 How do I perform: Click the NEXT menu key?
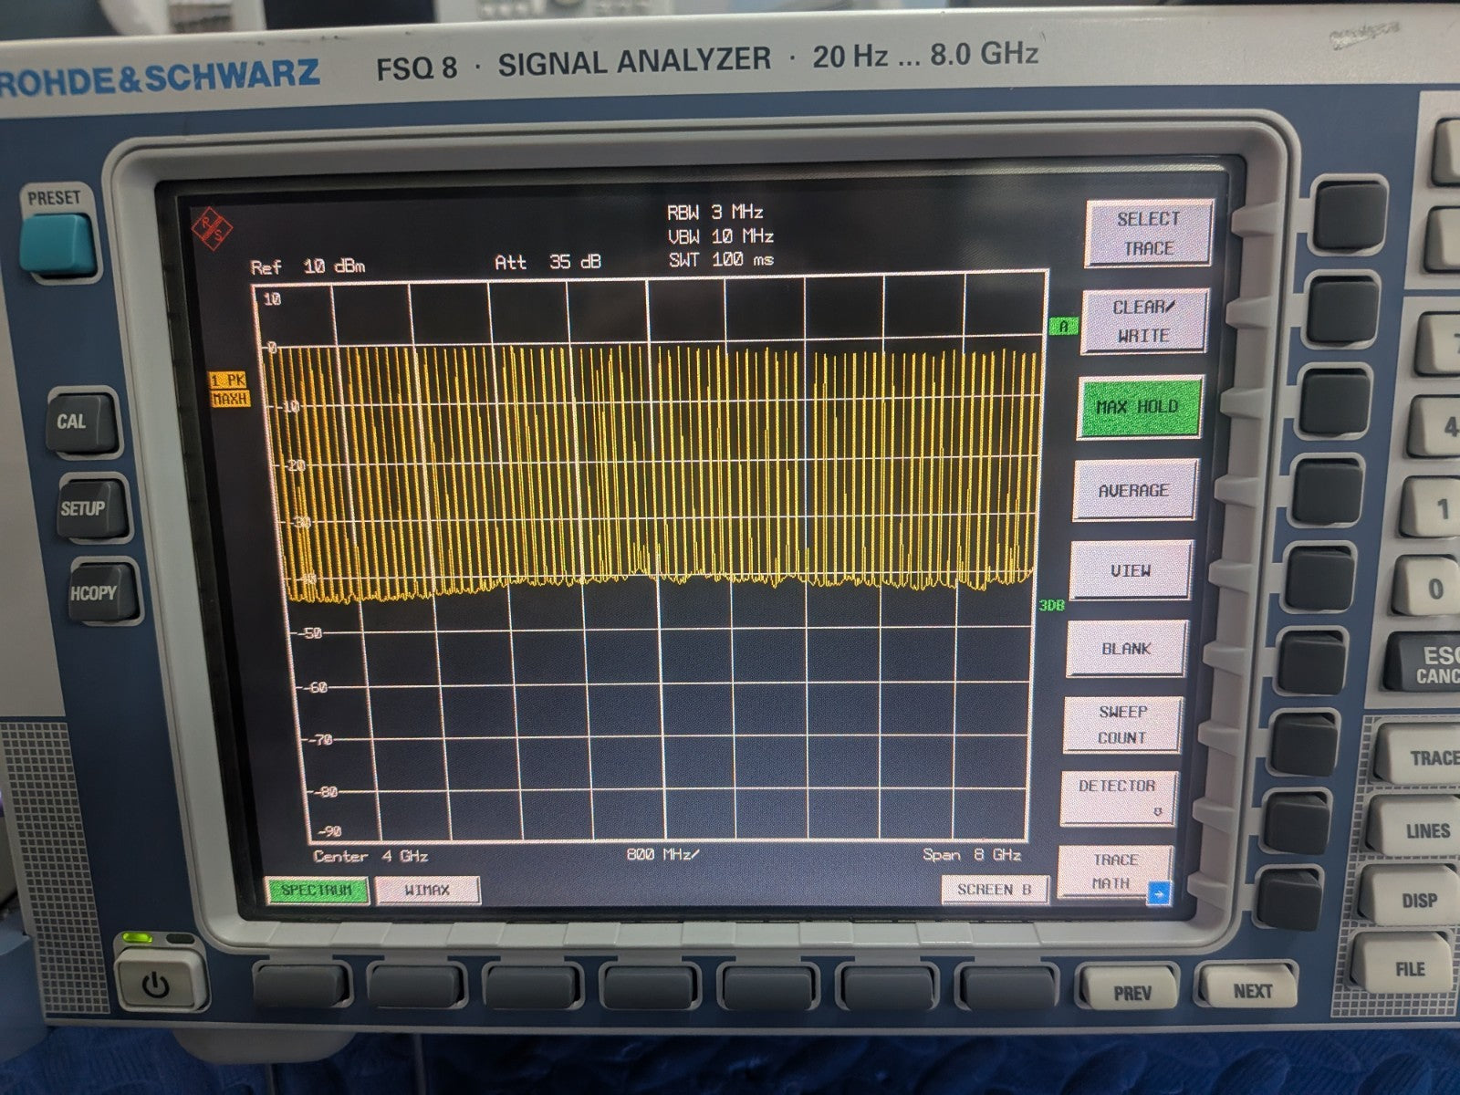1252,990
